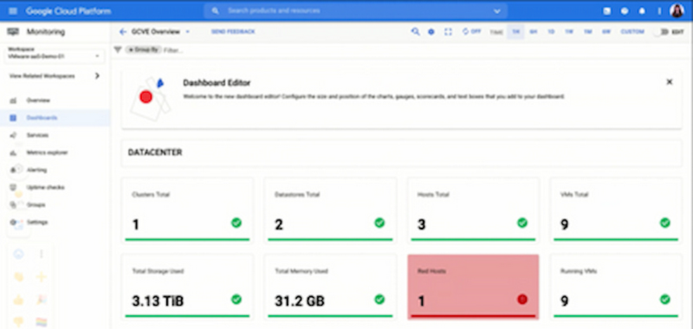Select the 6H time range
Image resolution: width=693 pixels, height=329 pixels.
tap(533, 32)
